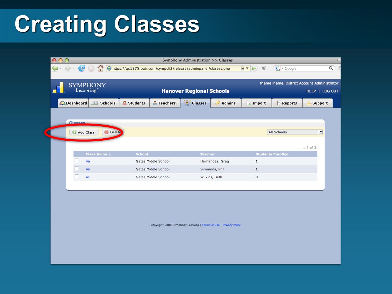Click teacher name Wilkins, Beth
Screen dimensions: 392x294
tap(211, 177)
